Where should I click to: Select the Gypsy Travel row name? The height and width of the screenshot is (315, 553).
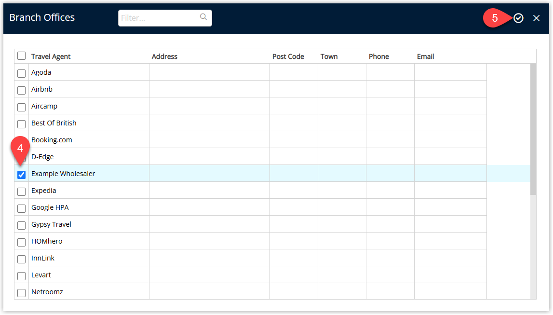pos(51,224)
